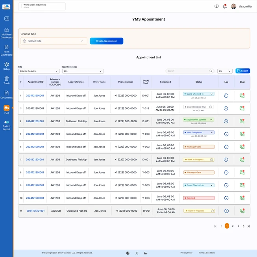Click the Status column header

pos(199,82)
